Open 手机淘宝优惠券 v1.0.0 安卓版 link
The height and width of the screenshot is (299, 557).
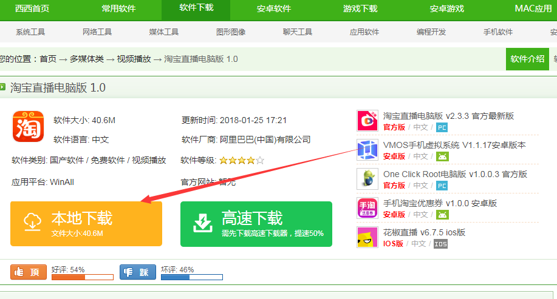(x=440, y=203)
